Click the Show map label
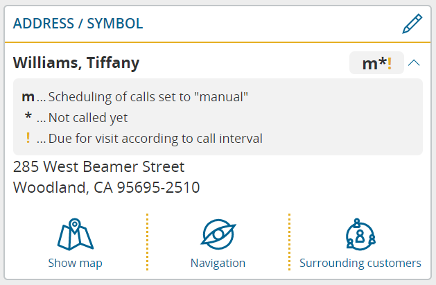The width and height of the screenshot is (436, 285). click(x=76, y=263)
